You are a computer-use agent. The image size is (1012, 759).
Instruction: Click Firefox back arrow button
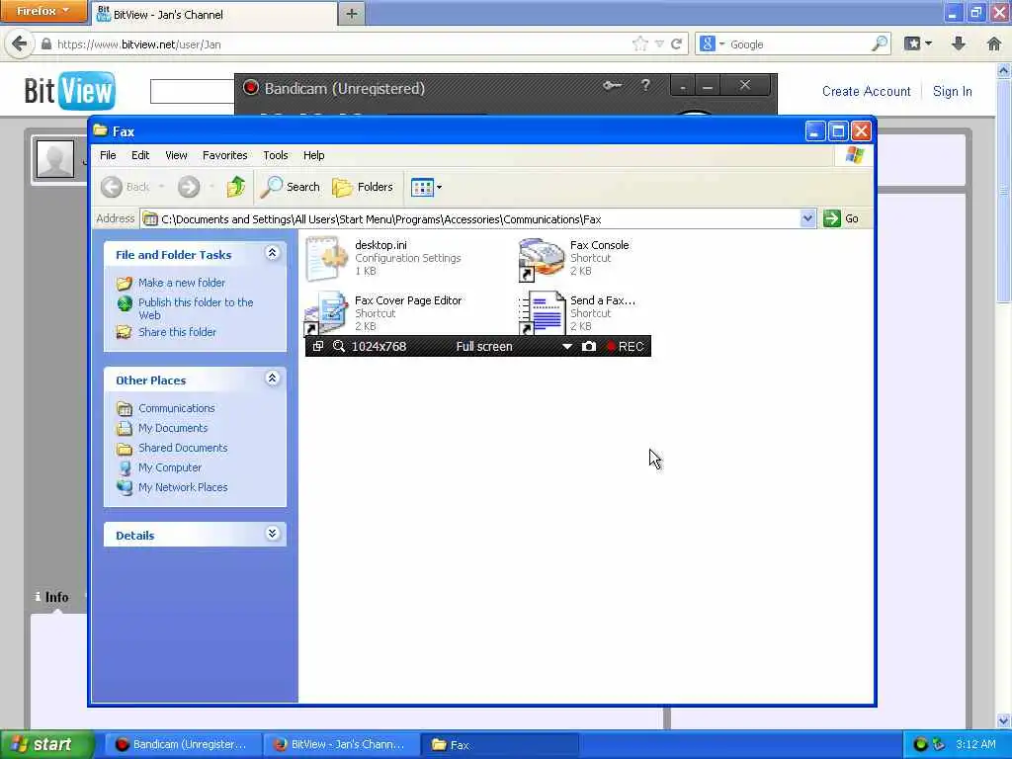pos(20,43)
